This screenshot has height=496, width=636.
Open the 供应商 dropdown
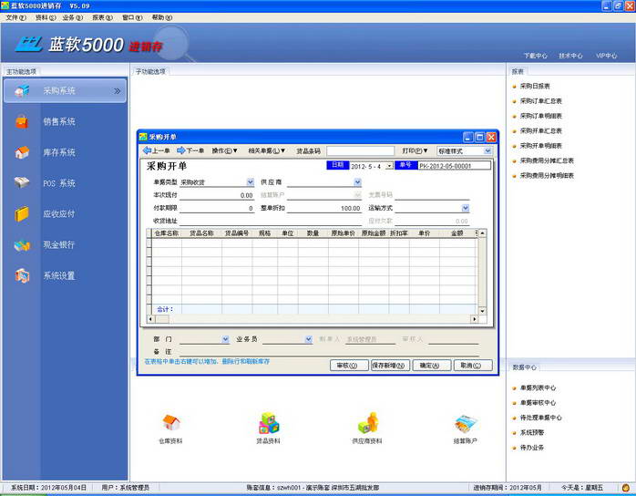click(357, 182)
